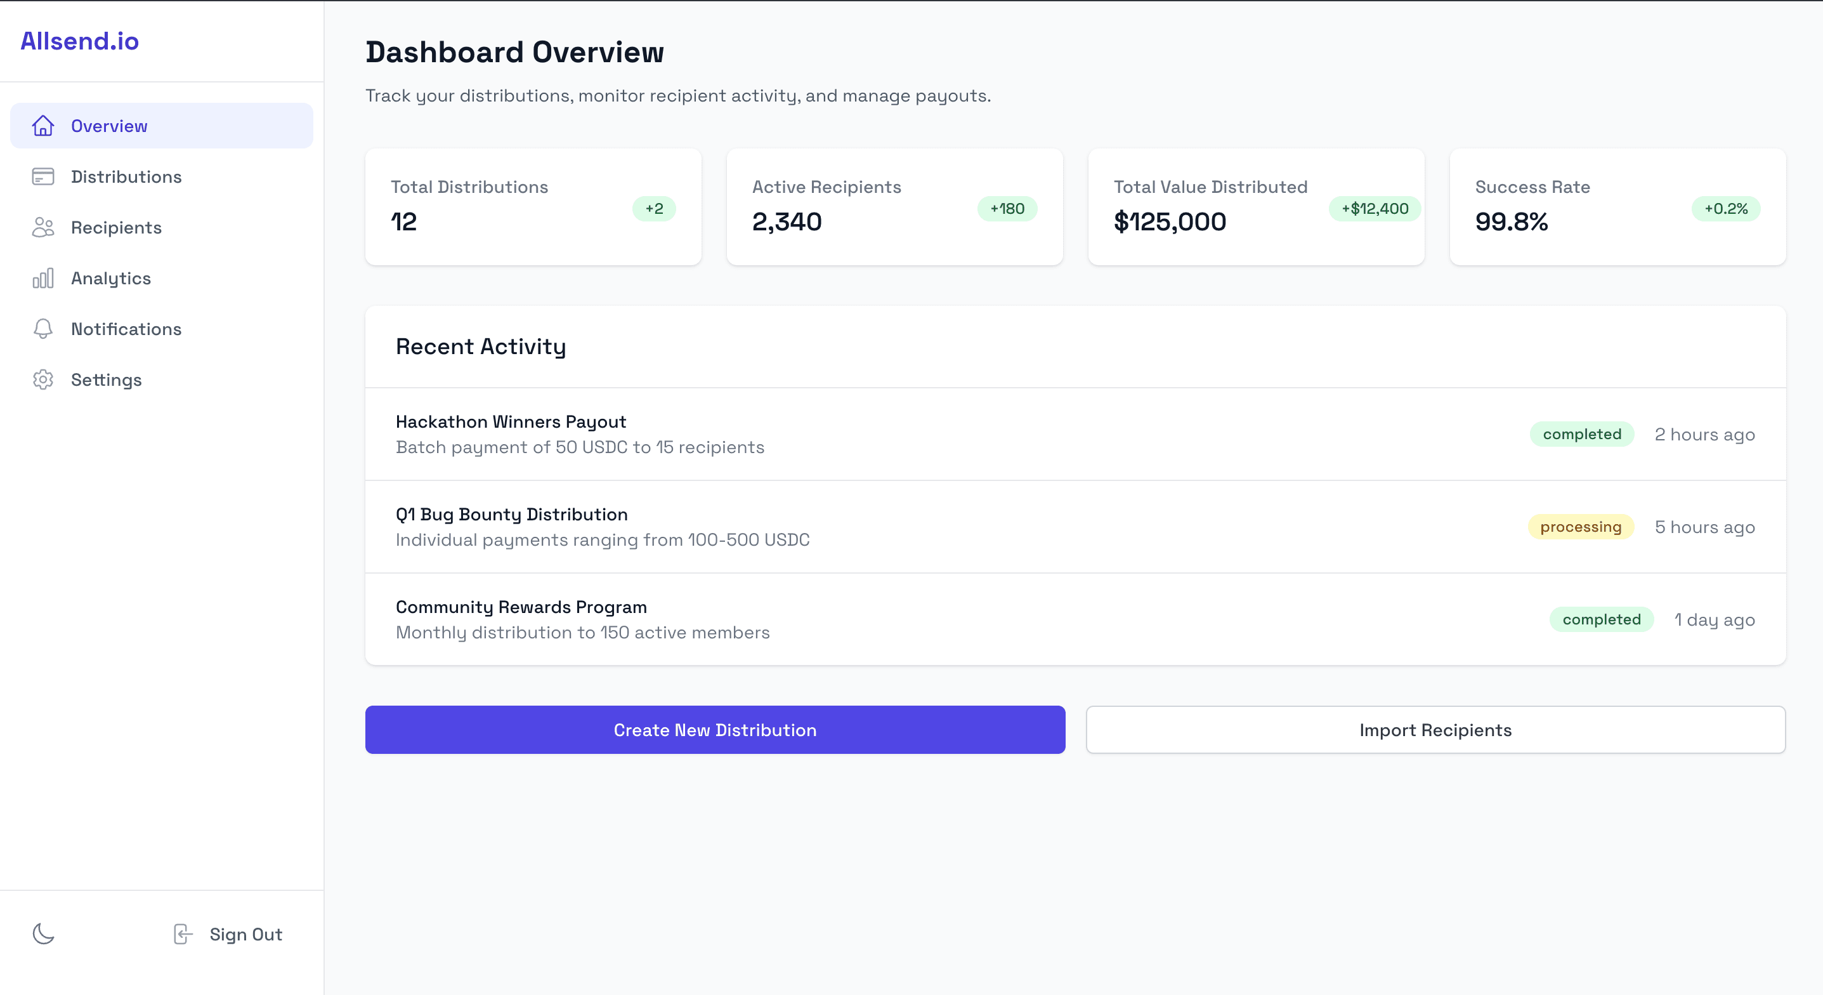Open Settings using the gear icon
This screenshot has height=995, width=1823.
click(x=42, y=379)
